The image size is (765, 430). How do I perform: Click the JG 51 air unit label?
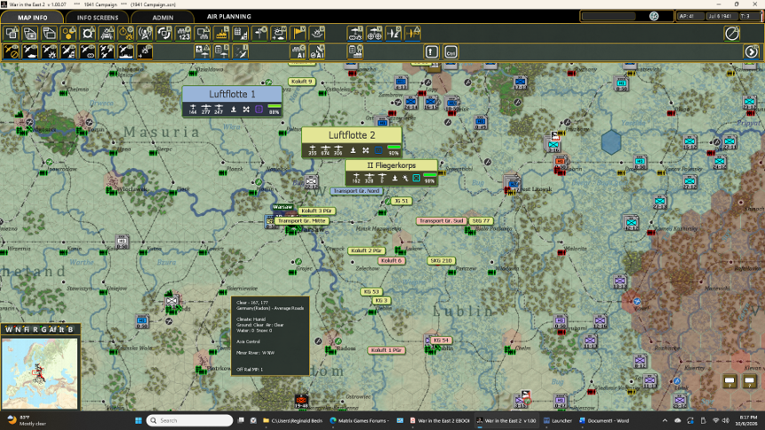tap(401, 201)
